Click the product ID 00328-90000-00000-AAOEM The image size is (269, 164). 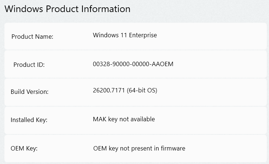coord(133,64)
